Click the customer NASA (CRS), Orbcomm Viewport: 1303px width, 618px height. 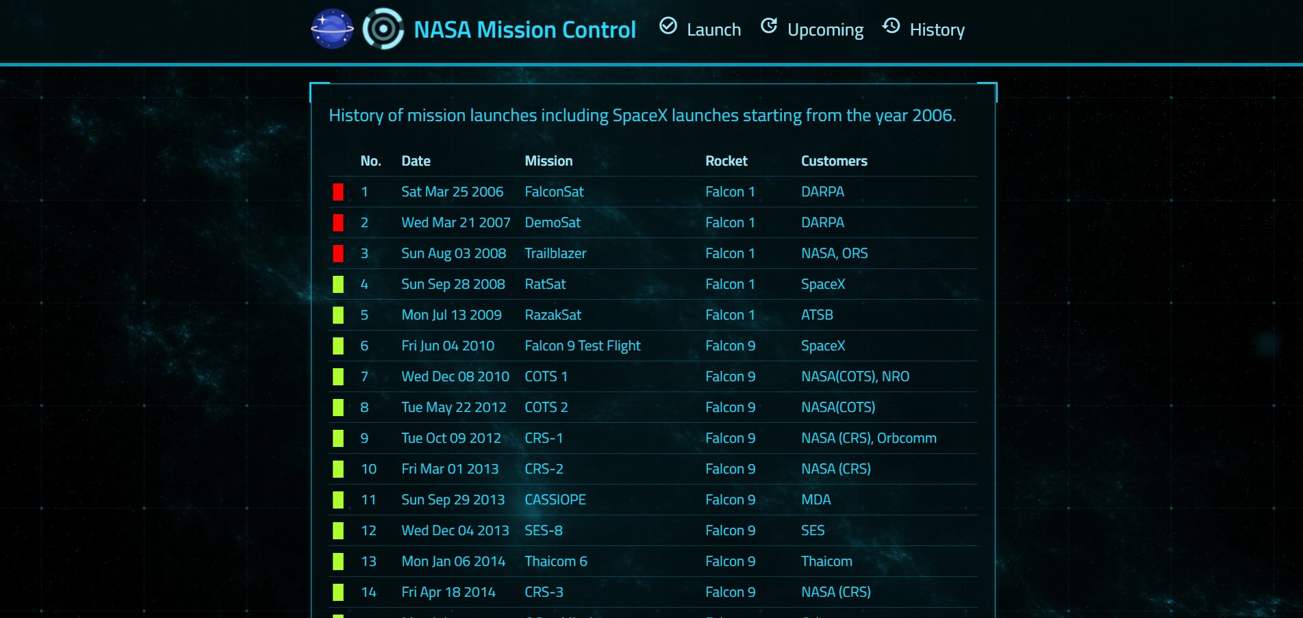point(869,438)
